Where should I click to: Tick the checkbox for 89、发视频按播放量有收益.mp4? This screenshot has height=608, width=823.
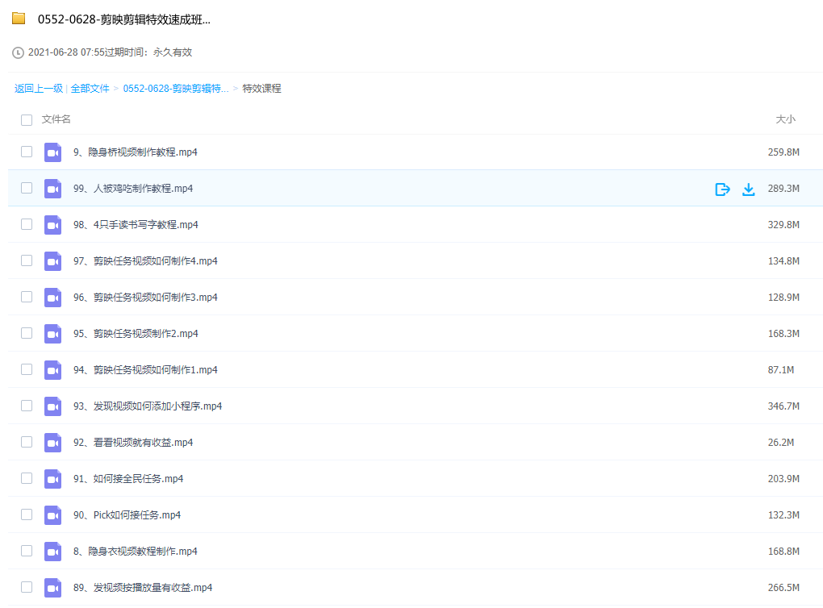coord(27,587)
